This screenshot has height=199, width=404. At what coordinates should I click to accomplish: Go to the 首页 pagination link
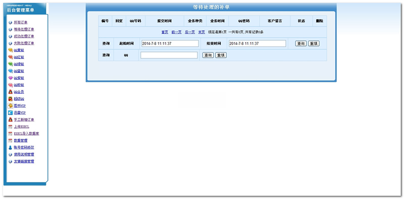(x=165, y=32)
